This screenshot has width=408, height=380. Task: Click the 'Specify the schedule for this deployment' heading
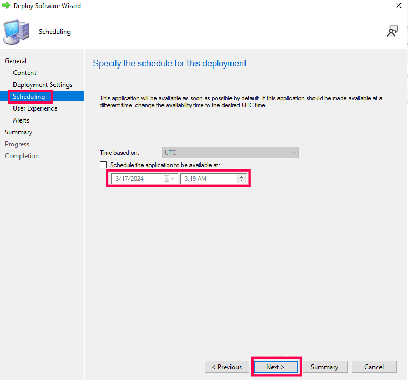point(169,63)
